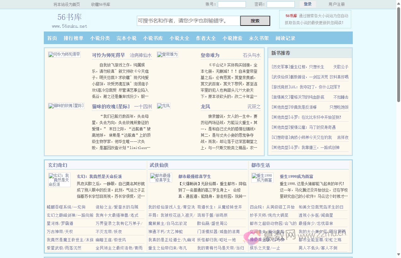This screenshot has width=401, height=258.
Task: Click the 用户注册 registration link
Action: 337,4
